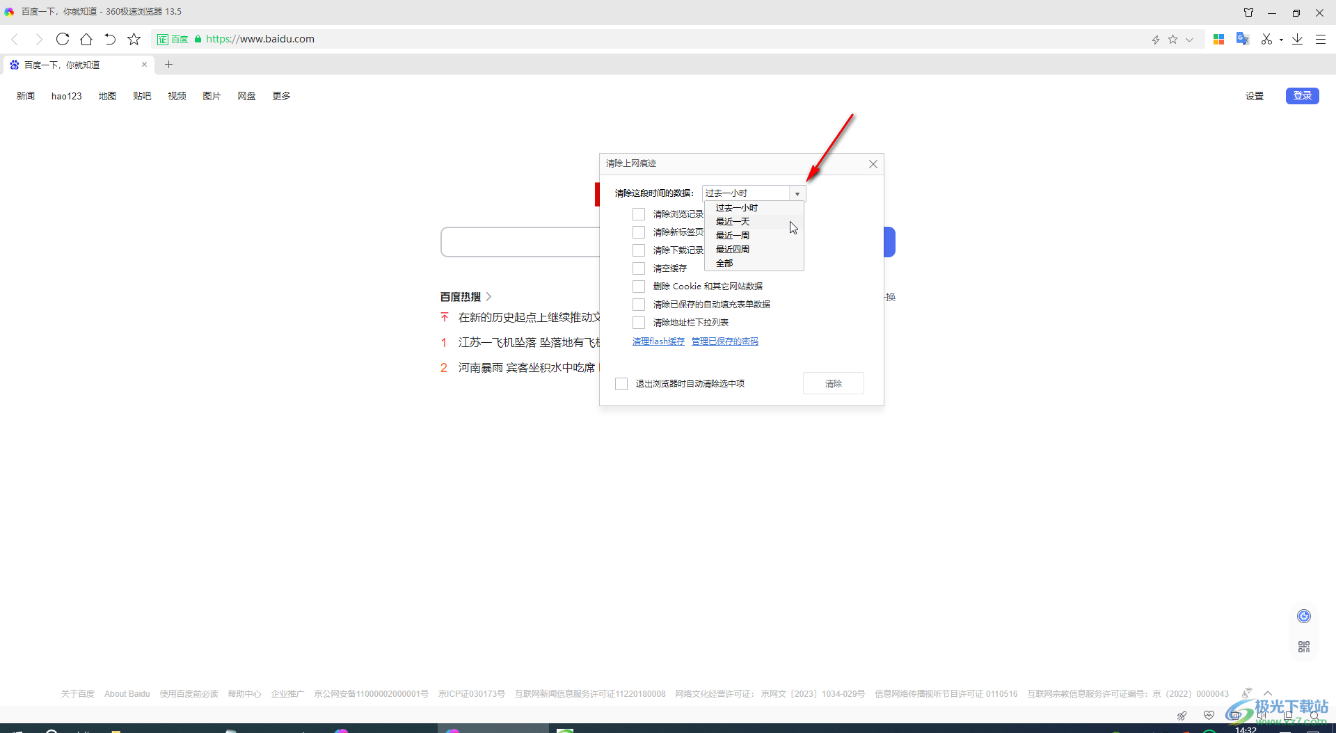Select 过去一小时 from the dropdown list

pos(754,208)
